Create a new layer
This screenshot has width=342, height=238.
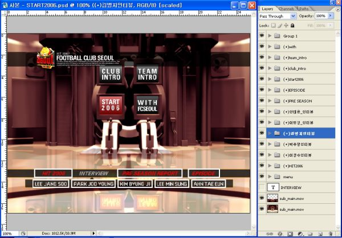[321, 233]
